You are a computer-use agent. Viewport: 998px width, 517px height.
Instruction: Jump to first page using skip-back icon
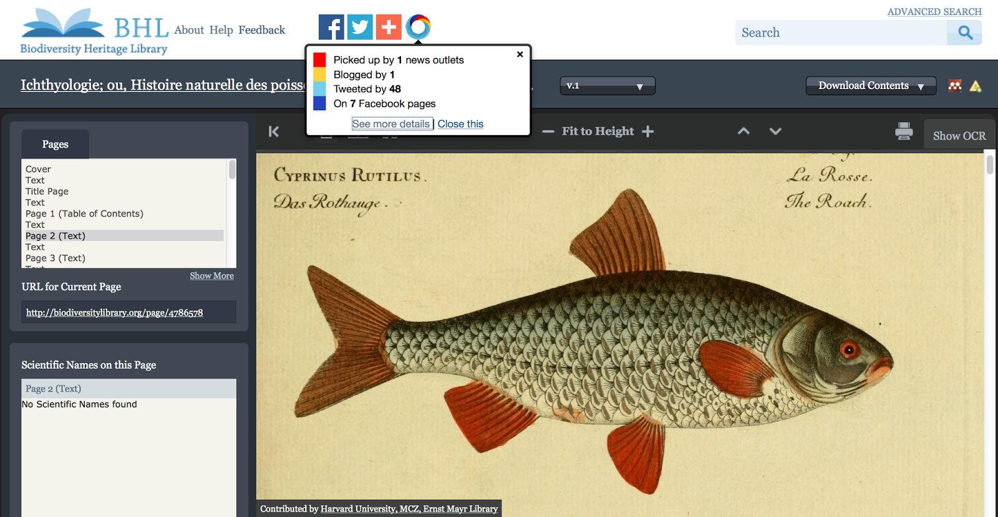[274, 131]
